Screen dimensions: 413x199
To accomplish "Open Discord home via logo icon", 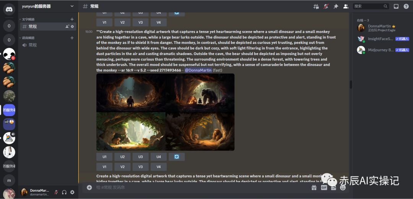I will click(9, 10).
